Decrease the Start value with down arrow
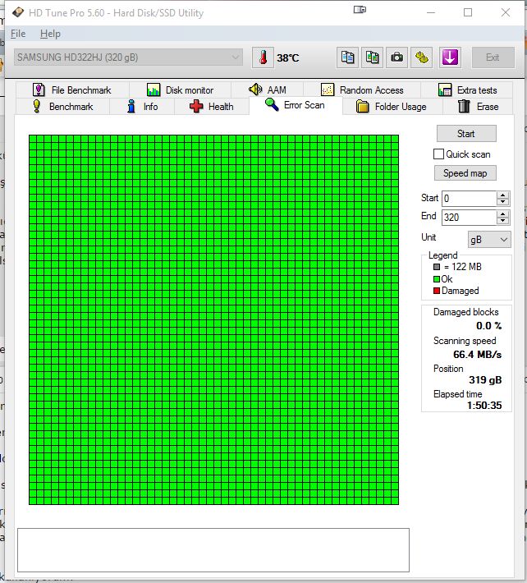Viewport: 527px width, 583px height. pyautogui.click(x=503, y=202)
